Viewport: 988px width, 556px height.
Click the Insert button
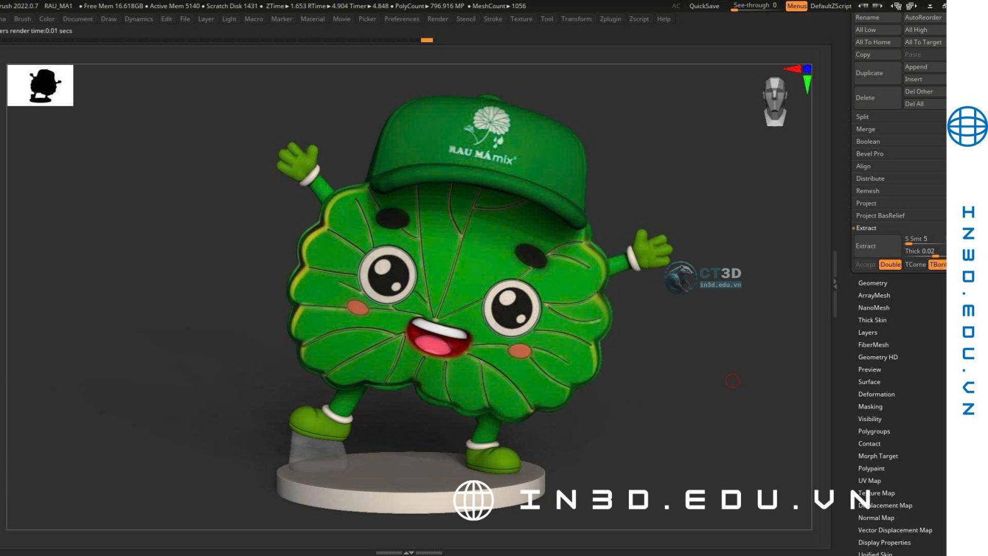tap(924, 79)
